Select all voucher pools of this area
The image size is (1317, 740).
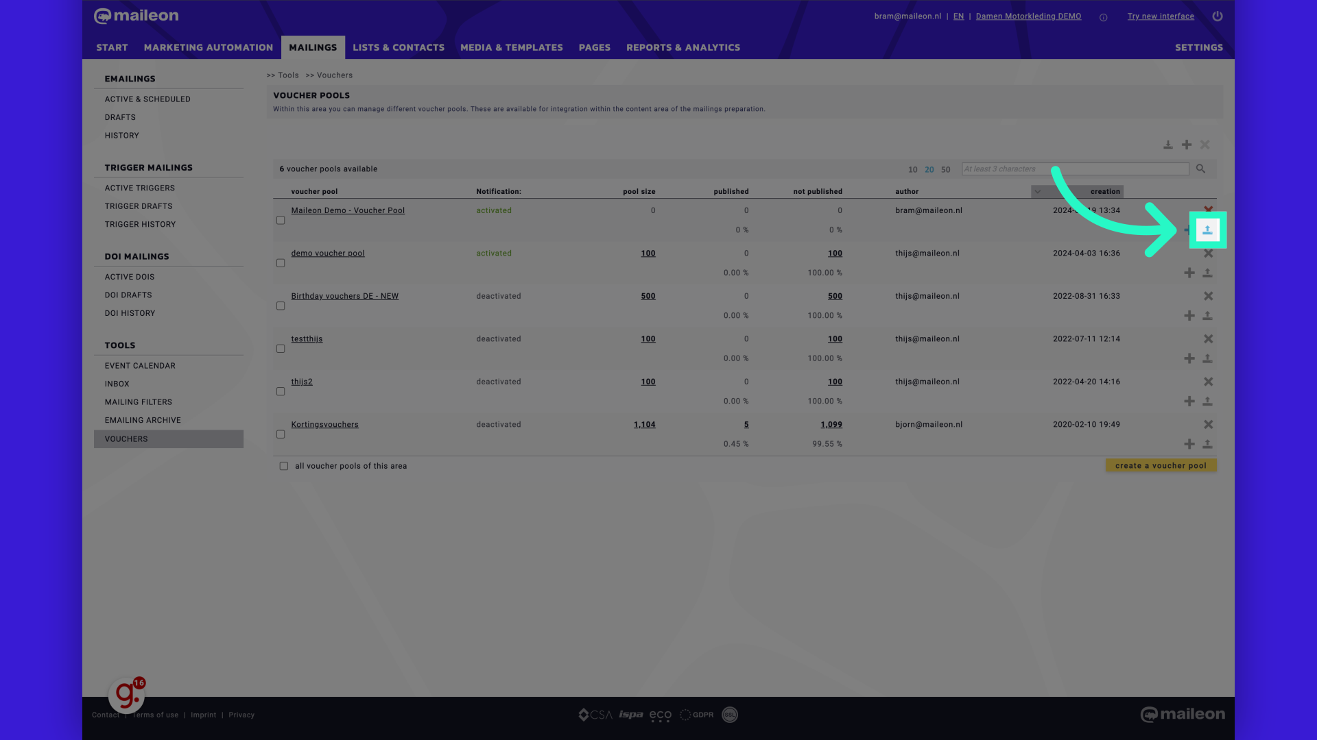click(284, 466)
